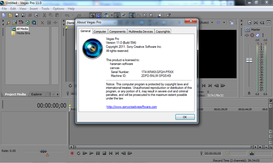Open the Project Properties toolbar icon
Viewport: 273px width, 163px height.
point(36,15)
